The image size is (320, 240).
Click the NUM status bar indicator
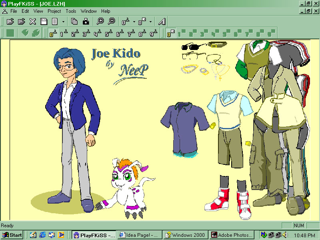pyautogui.click(x=299, y=226)
